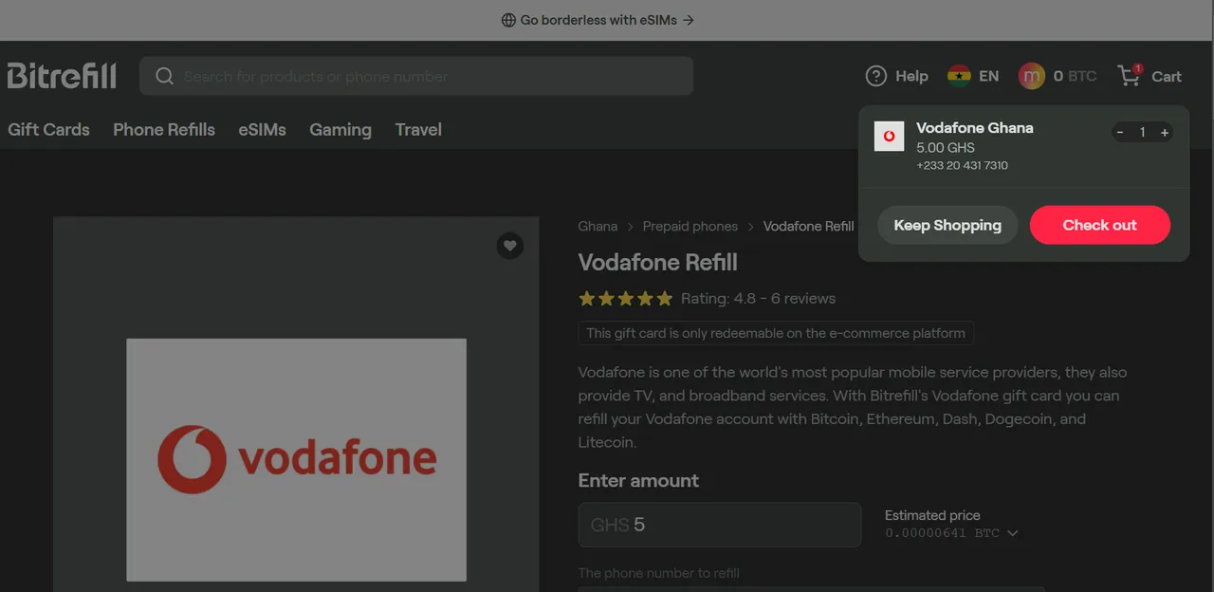Open the Gaming menu
The width and height of the screenshot is (1214, 592).
[x=340, y=130]
